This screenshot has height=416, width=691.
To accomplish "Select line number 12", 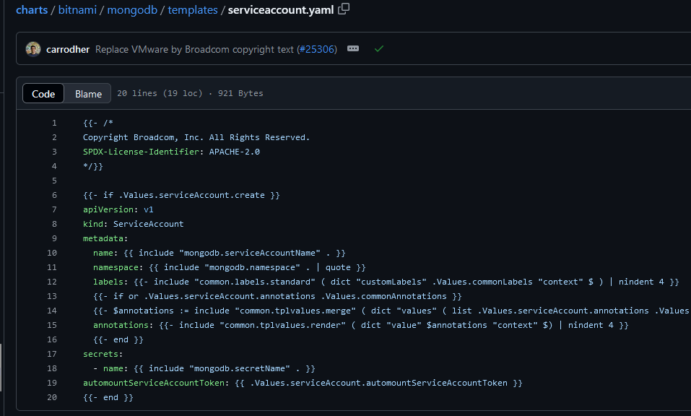I will pos(52,282).
